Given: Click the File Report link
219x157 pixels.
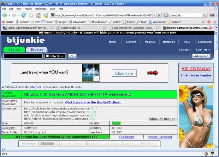Looking at the screenshot, I should coord(127,137).
